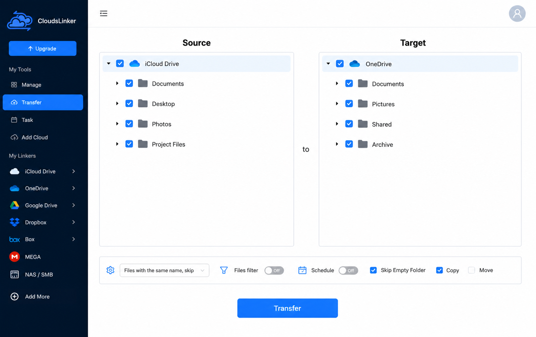Click the red MEGA icon
Screen dimensions: 536x337
15,257
